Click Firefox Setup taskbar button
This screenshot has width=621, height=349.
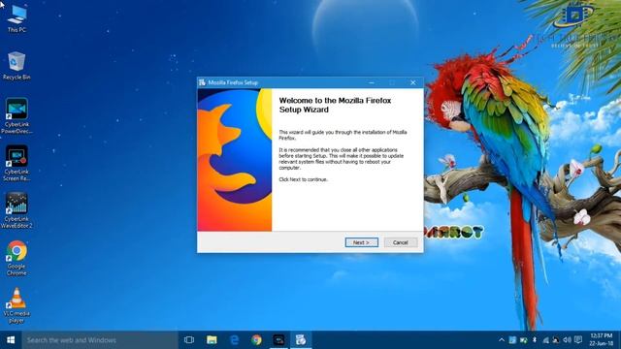coord(301,340)
